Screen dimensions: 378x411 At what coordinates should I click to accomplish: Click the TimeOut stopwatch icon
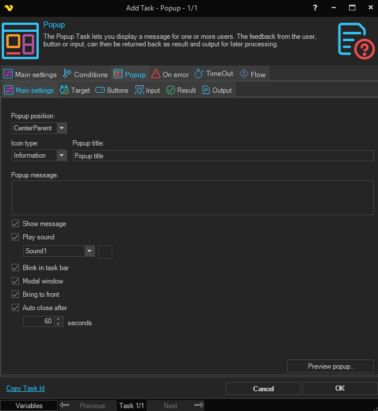199,74
